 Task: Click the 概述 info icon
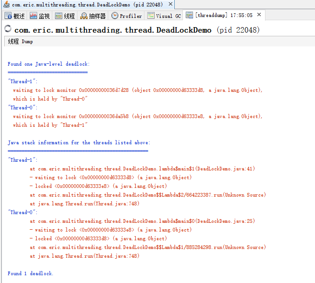point(8,16)
